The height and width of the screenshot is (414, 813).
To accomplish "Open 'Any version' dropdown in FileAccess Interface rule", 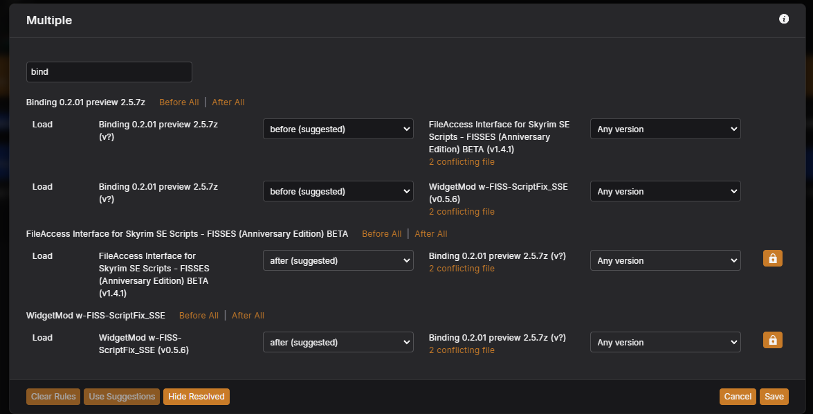I will pos(665,260).
